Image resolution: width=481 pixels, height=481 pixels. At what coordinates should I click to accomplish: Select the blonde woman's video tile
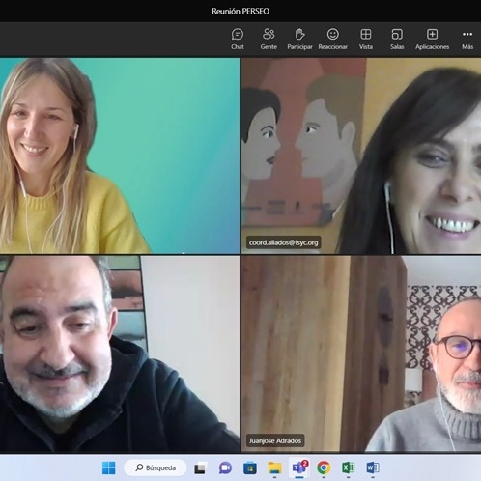pyautogui.click(x=120, y=156)
